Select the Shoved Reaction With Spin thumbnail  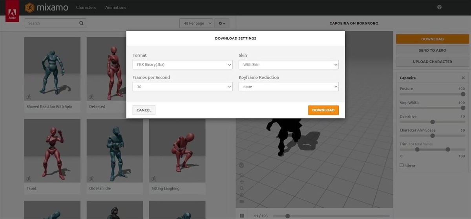point(52,69)
